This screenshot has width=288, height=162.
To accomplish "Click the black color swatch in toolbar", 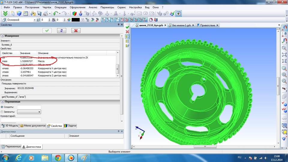I will (x=75, y=20).
